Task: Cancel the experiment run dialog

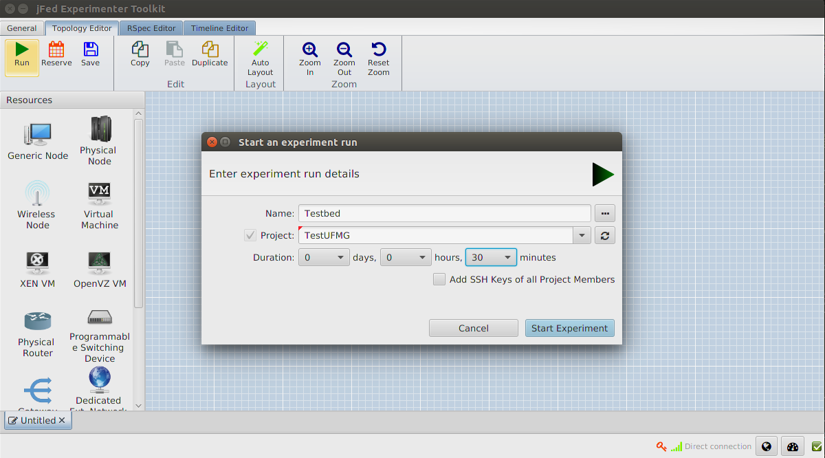Action: pos(474,328)
